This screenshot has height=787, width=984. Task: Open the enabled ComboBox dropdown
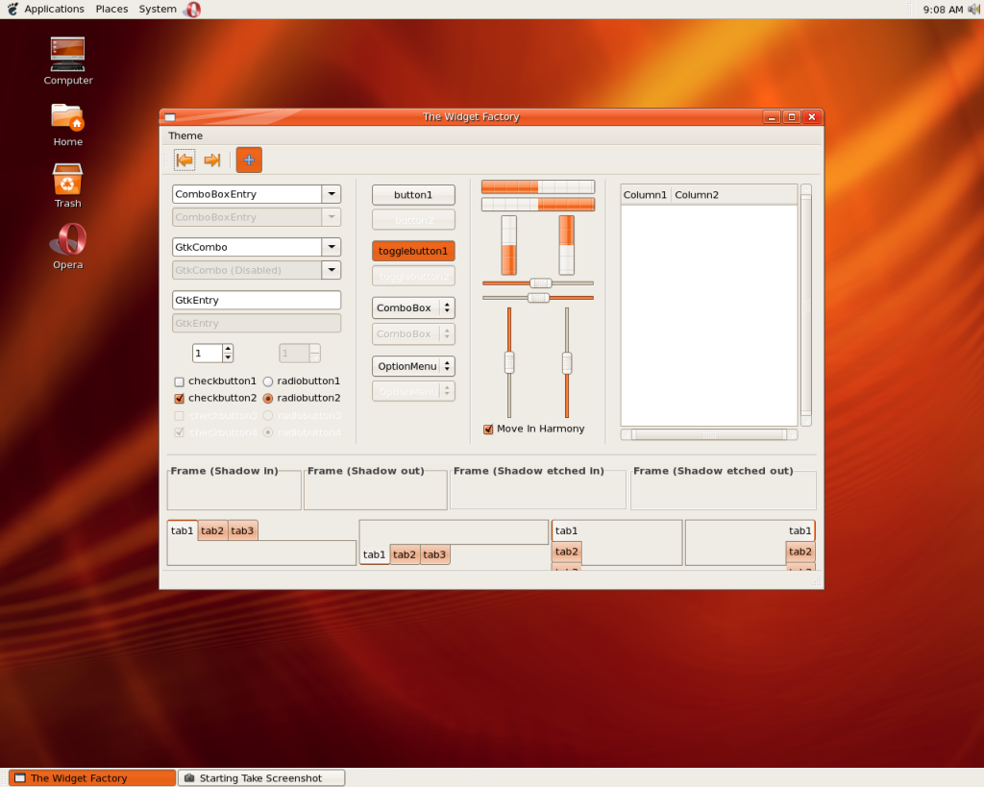pos(413,308)
